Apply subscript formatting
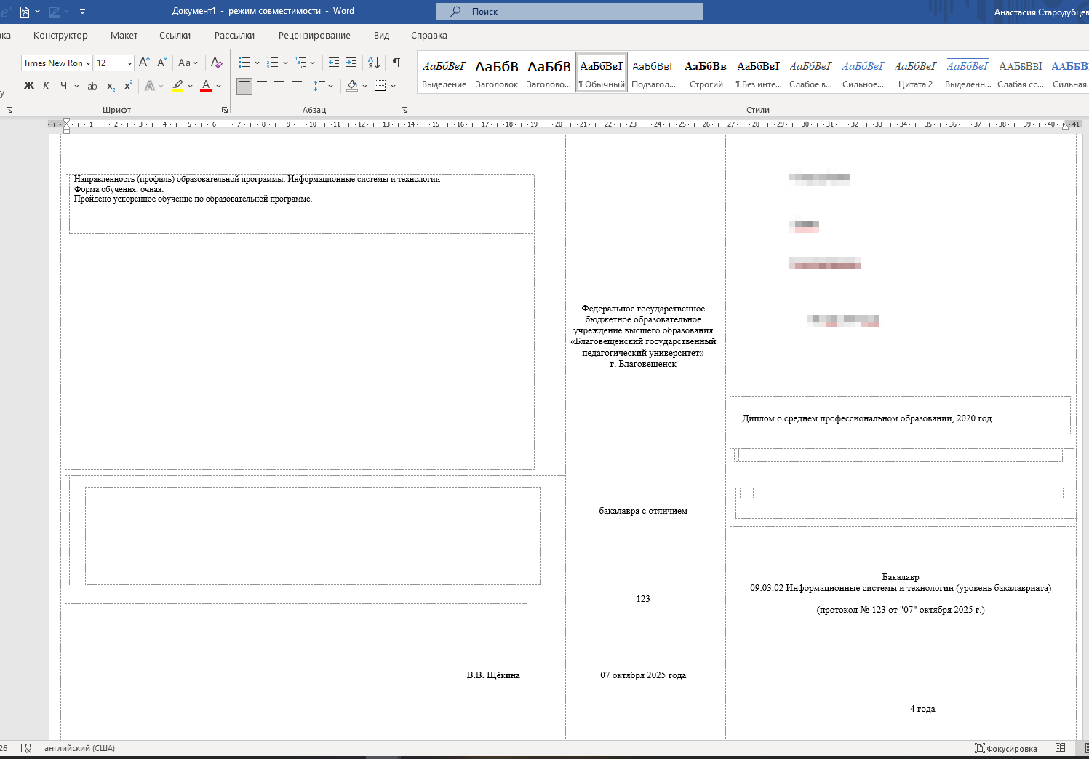This screenshot has height=759, width=1089. [111, 86]
